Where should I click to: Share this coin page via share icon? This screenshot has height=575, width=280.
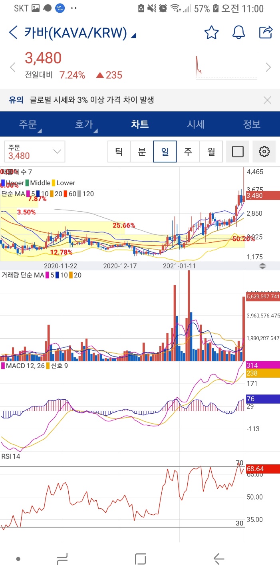[x=266, y=32]
